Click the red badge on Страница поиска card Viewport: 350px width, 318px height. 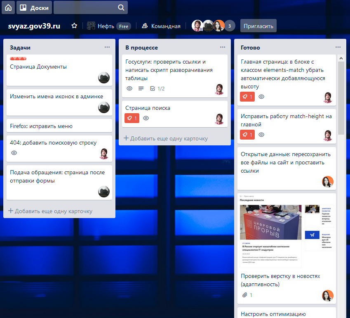132,118
